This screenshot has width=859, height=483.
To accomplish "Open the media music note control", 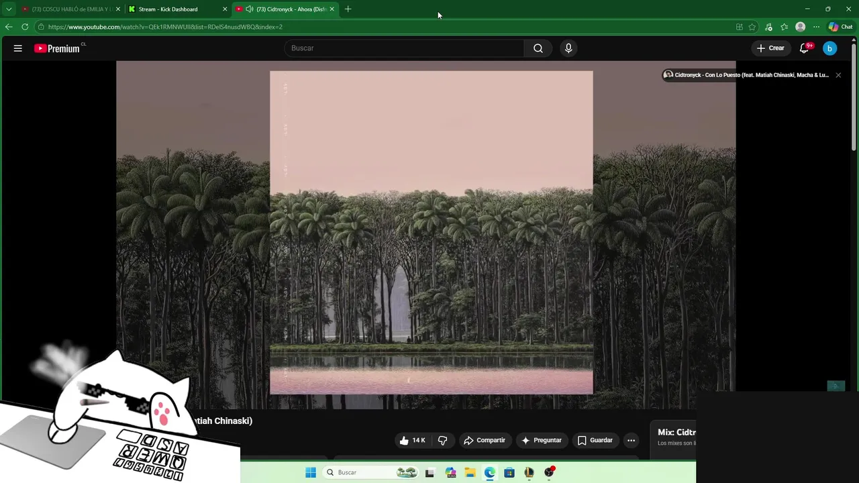I will [x=768, y=27].
